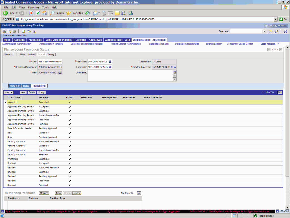Toggle Public check for Presented to Cancelled row

coord(70,159)
